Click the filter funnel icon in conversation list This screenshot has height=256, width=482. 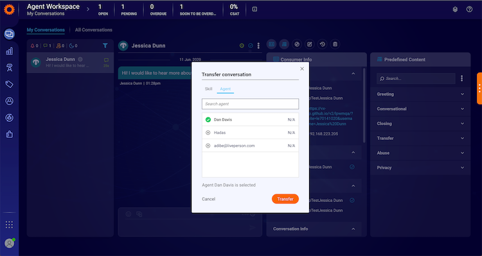pyautogui.click(x=105, y=46)
